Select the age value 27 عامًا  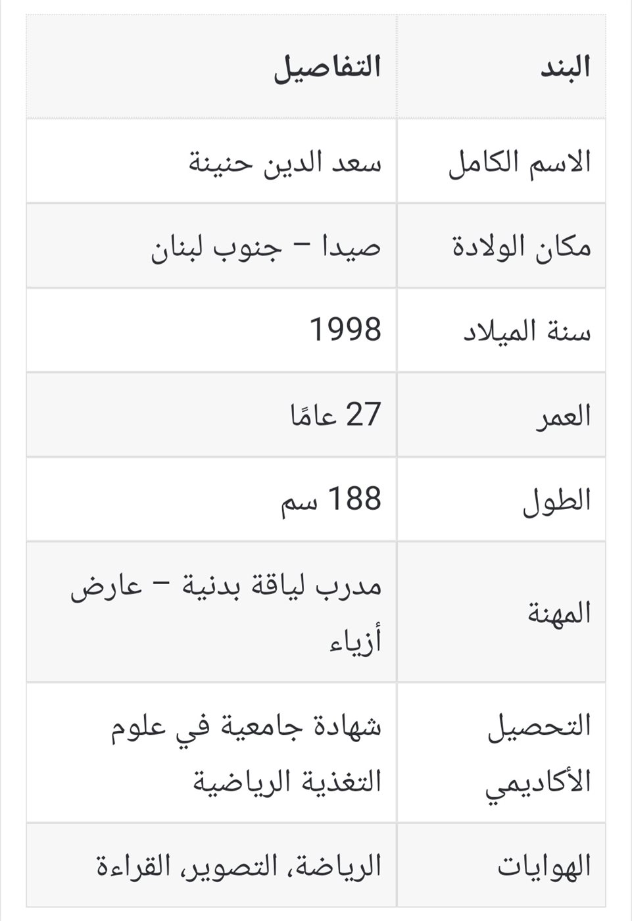click(336, 415)
